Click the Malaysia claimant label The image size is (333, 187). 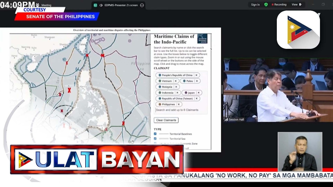(x=167, y=87)
